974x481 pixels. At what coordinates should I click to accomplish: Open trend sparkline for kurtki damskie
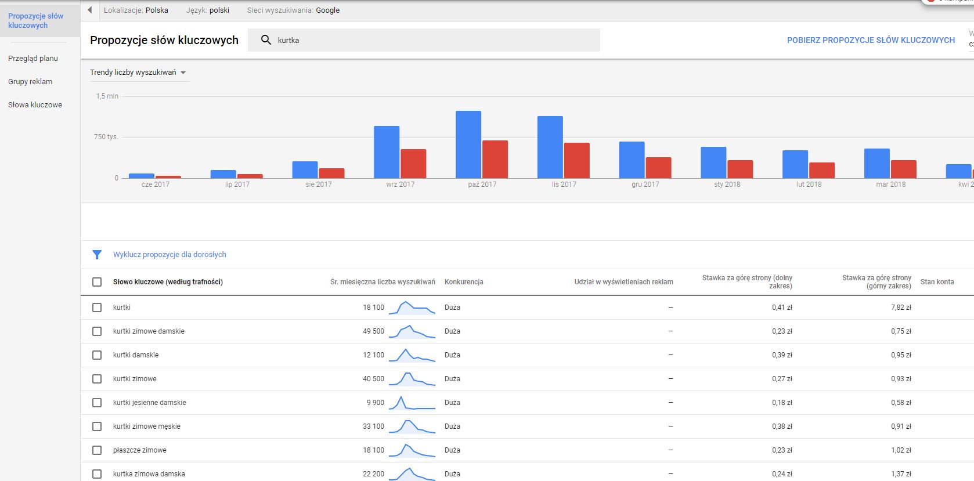point(412,355)
